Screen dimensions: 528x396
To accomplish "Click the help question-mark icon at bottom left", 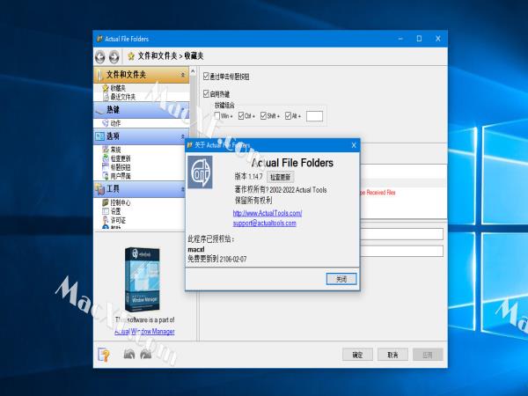I will tap(104, 355).
